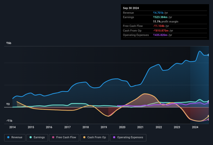
Task: Select the purple Operating Expenses endpoint marker
Action: tap(209, 103)
